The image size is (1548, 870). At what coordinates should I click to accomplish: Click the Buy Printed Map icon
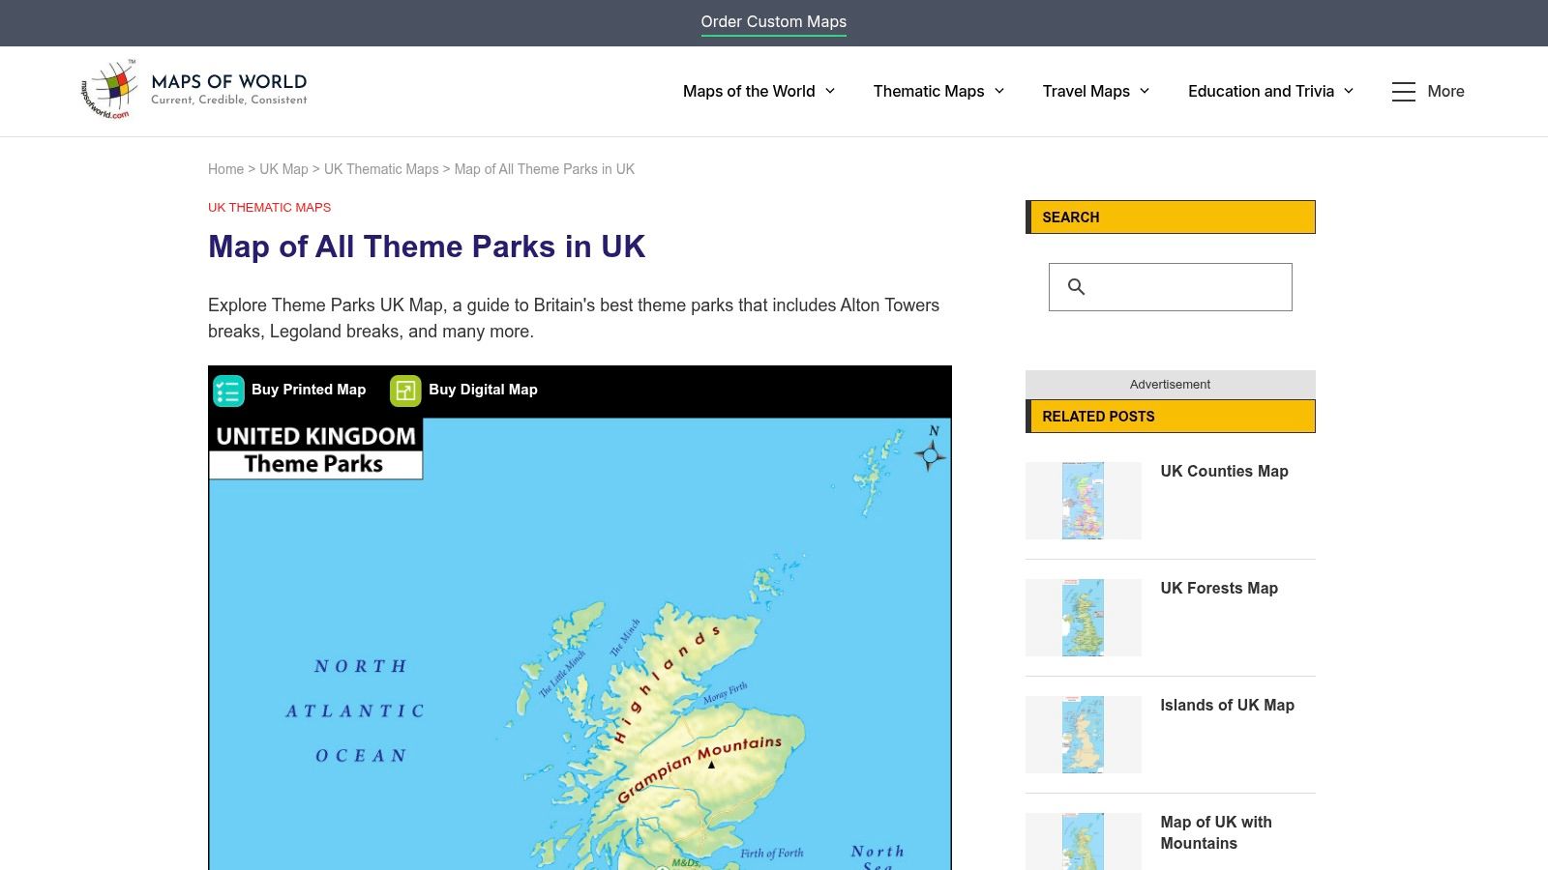[228, 391]
